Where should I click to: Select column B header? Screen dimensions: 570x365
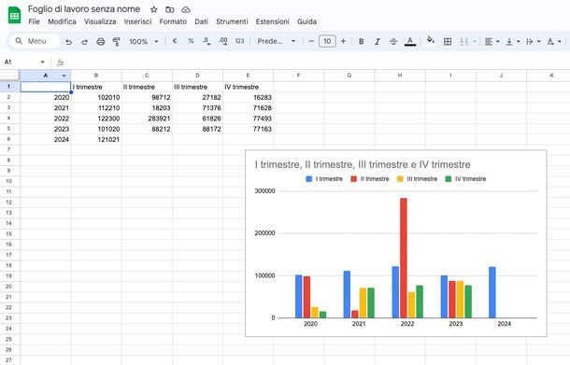tap(96, 76)
